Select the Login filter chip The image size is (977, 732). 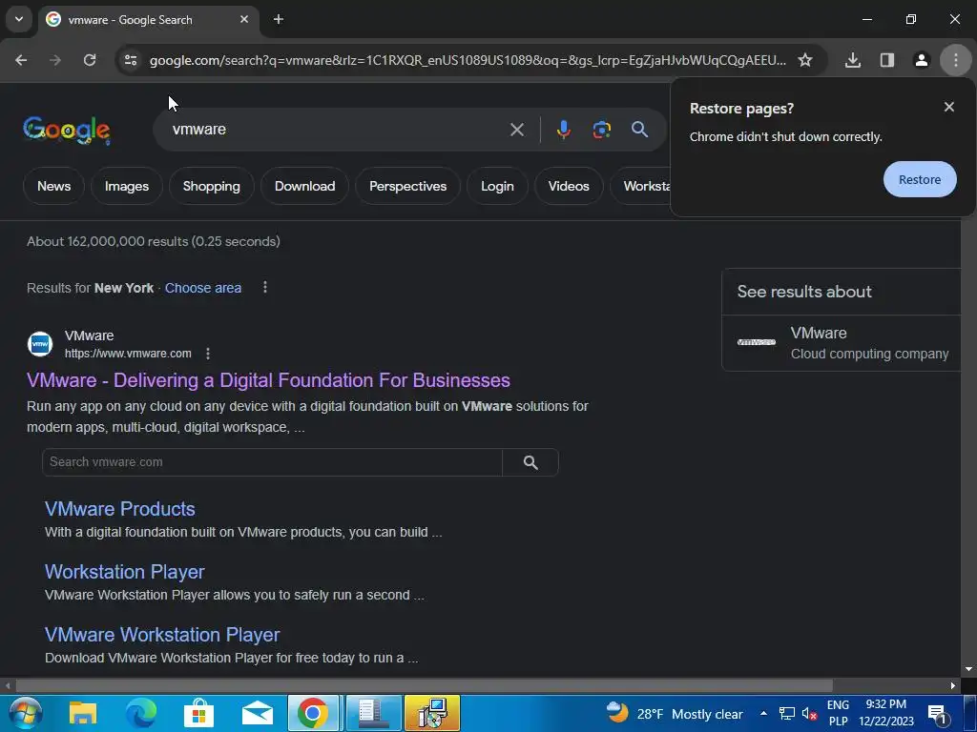[x=497, y=186]
